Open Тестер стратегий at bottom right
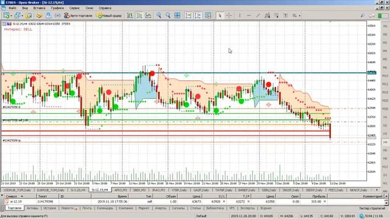The height and width of the screenshot is (219, 390). (372, 208)
